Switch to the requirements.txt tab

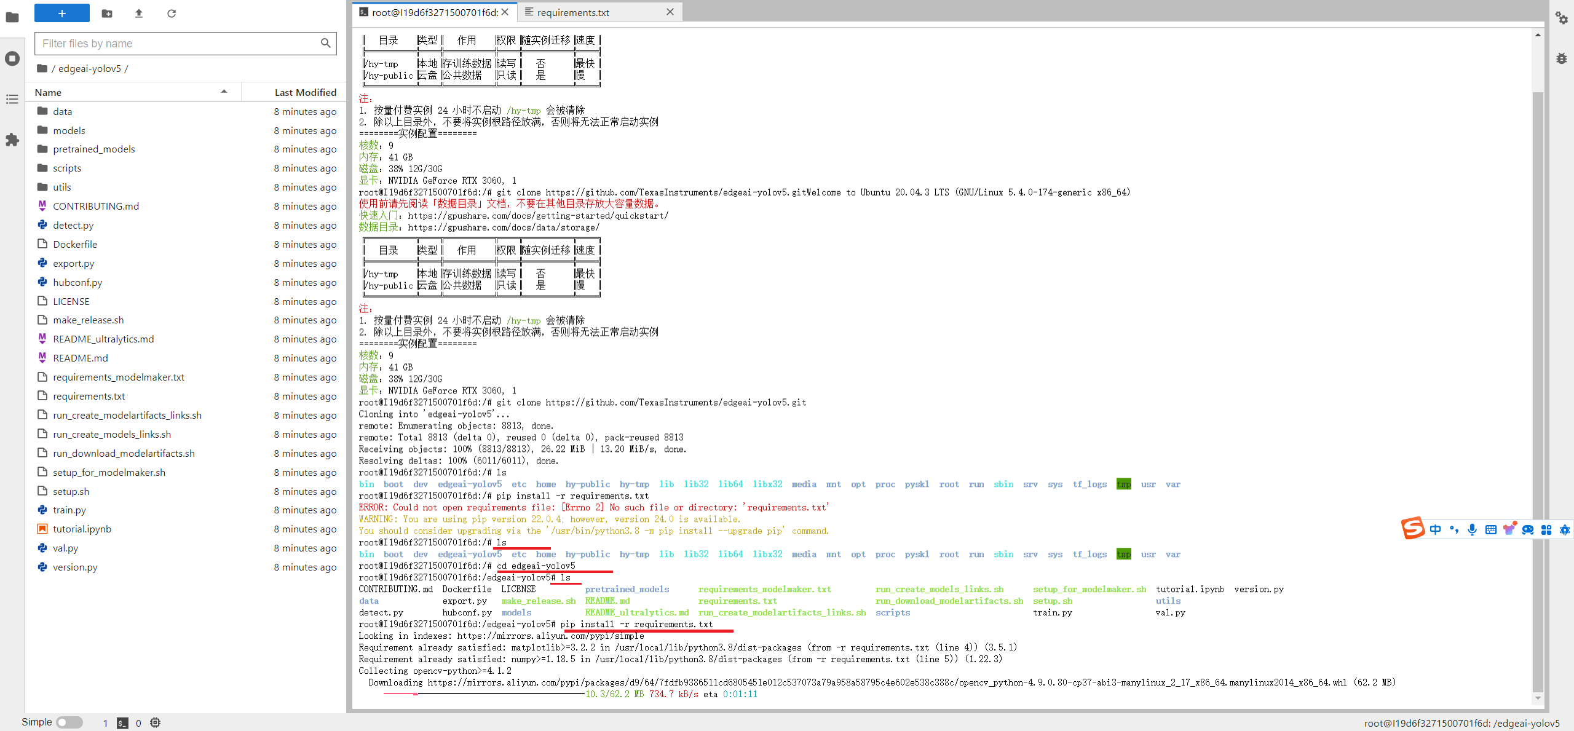[x=572, y=12]
